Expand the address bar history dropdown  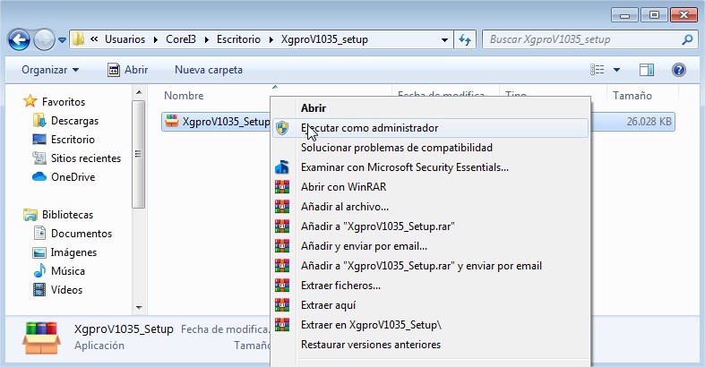coord(443,39)
